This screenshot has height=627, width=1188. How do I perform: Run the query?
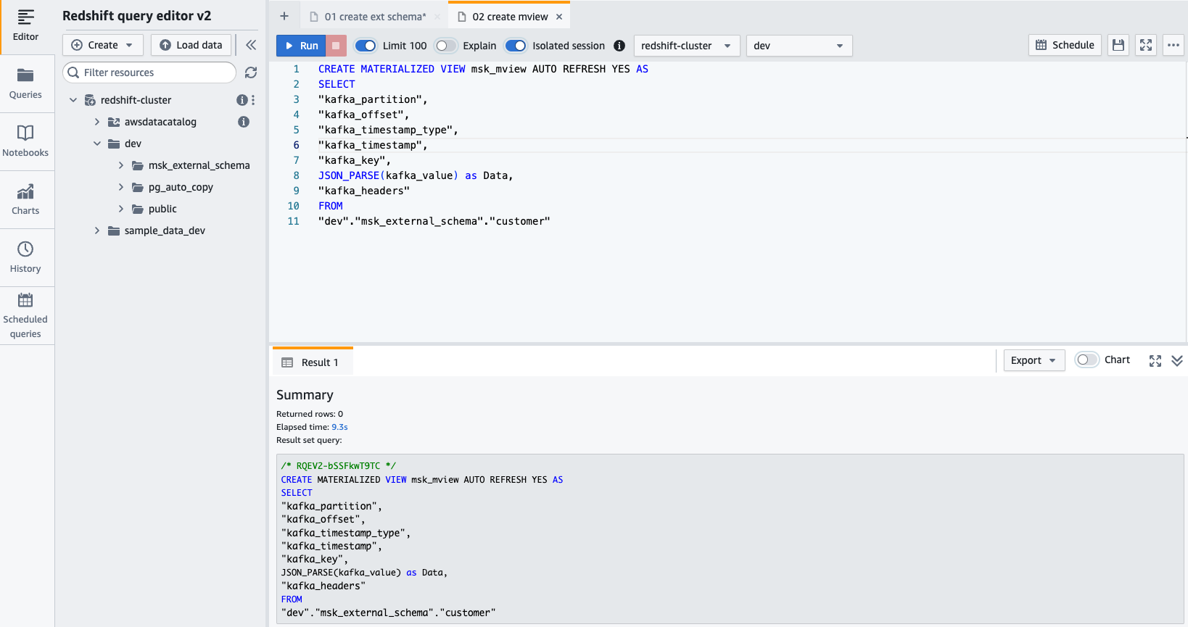(x=302, y=46)
